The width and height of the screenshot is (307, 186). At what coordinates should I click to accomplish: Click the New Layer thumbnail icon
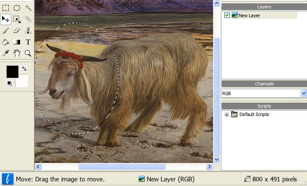(234, 15)
